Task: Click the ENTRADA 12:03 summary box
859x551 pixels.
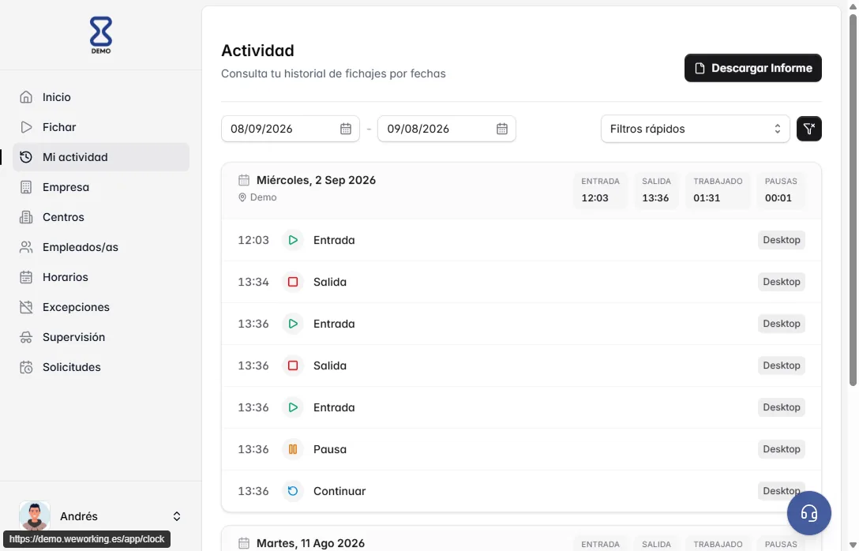Action: (x=600, y=190)
